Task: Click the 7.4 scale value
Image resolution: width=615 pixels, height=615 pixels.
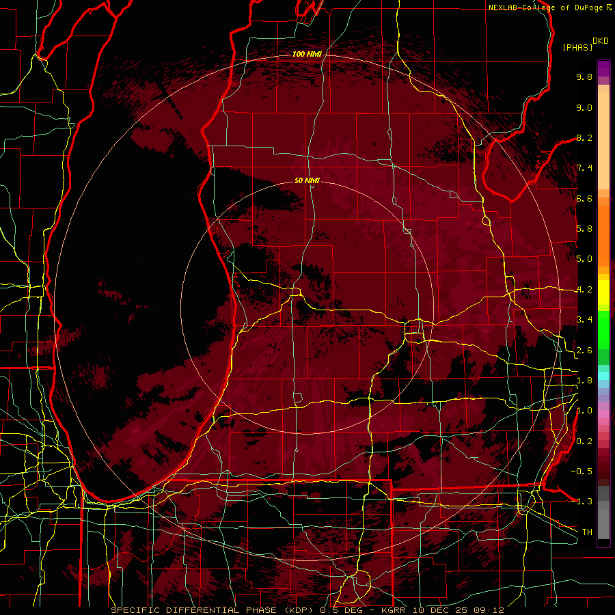Action: 584,168
